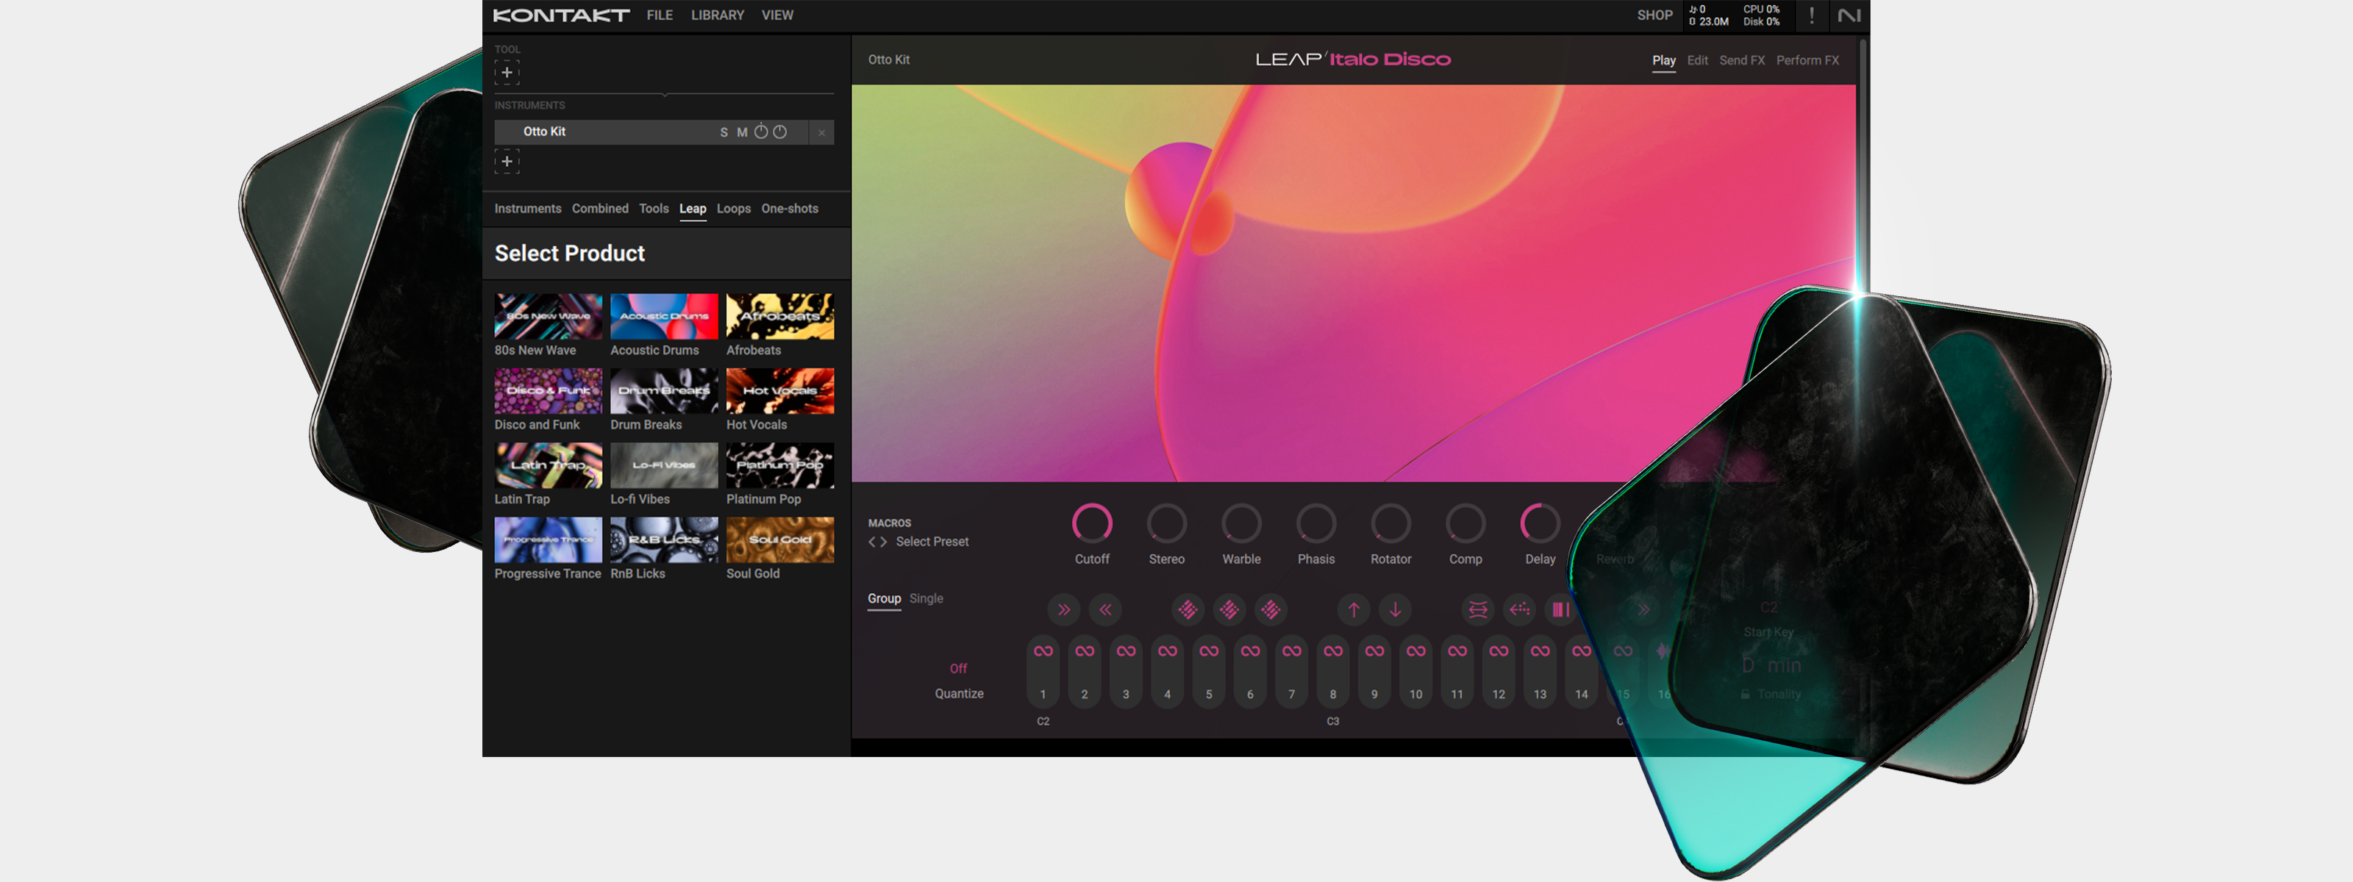Mute the Otto Kit instrument

pos(742,132)
